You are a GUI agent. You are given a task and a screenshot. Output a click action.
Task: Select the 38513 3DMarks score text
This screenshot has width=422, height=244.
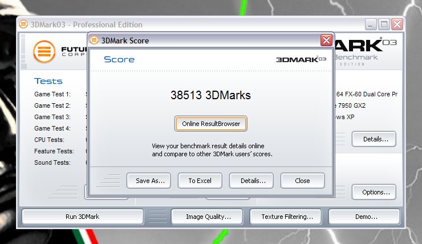point(210,95)
